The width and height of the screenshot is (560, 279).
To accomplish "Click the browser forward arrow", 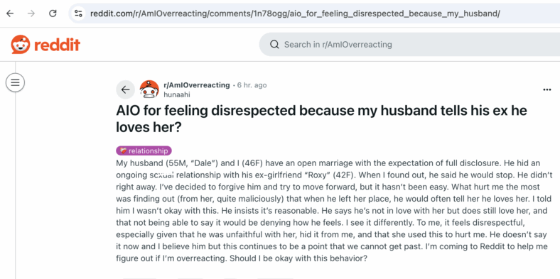I will coord(31,13).
